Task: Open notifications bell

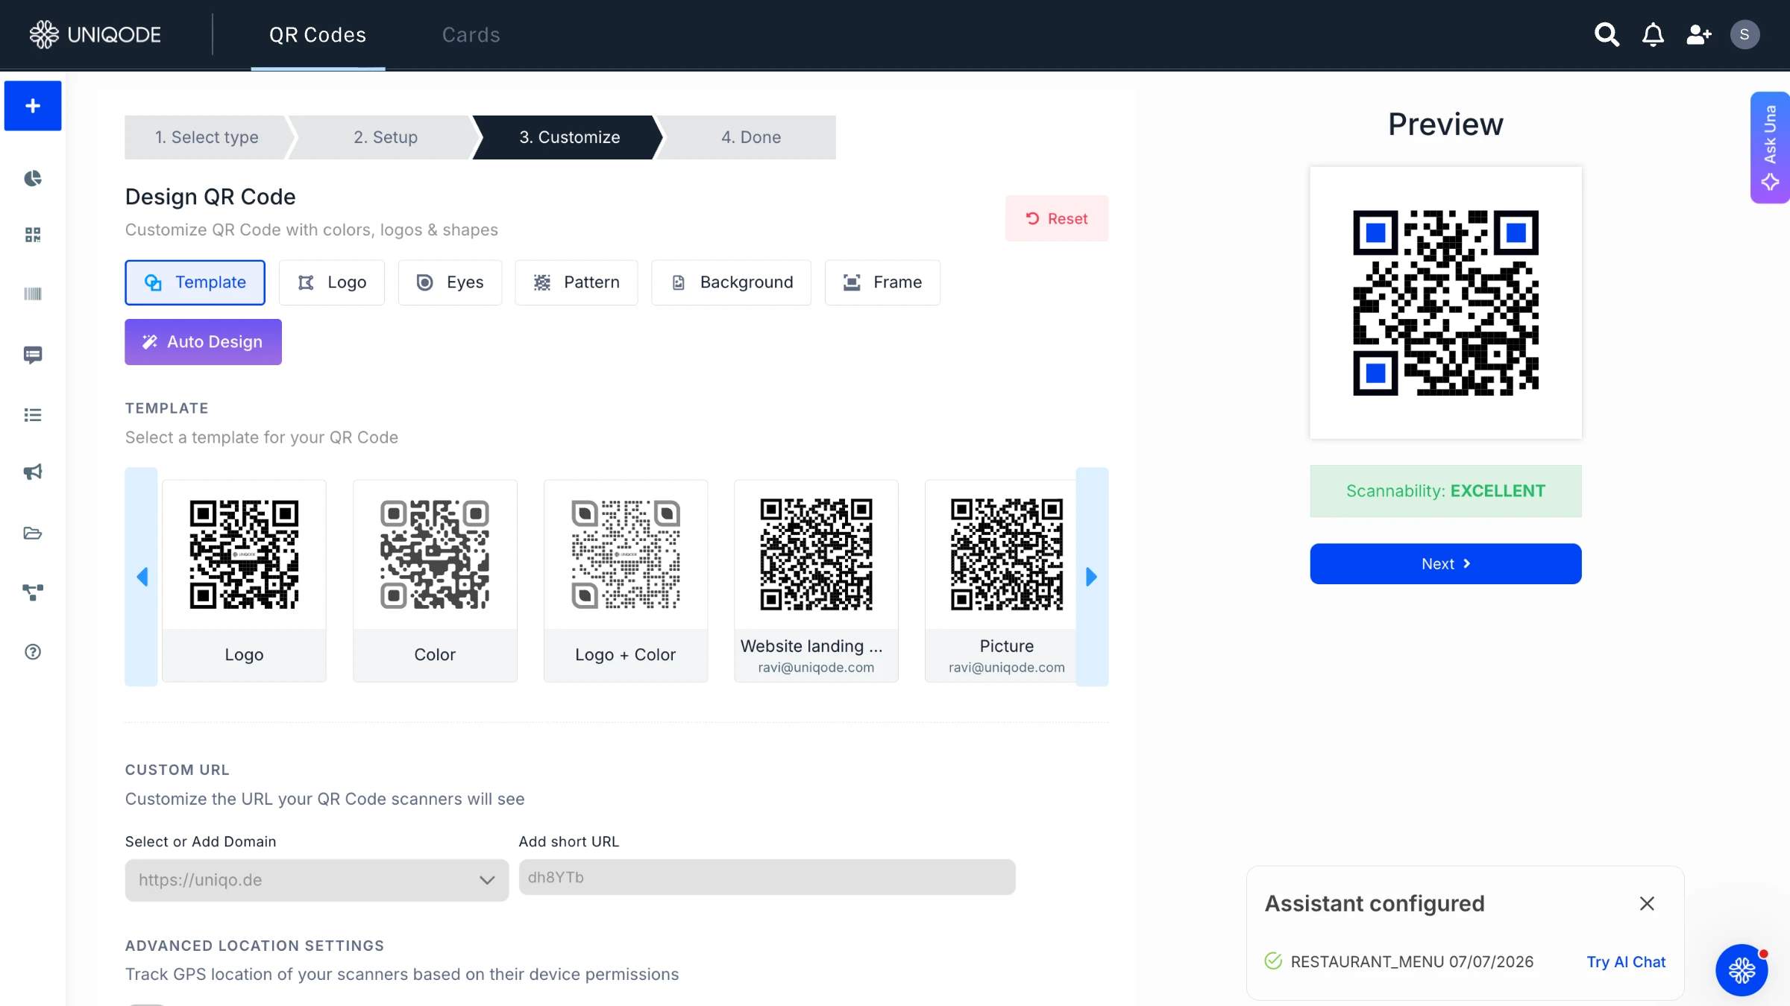Action: tap(1653, 34)
